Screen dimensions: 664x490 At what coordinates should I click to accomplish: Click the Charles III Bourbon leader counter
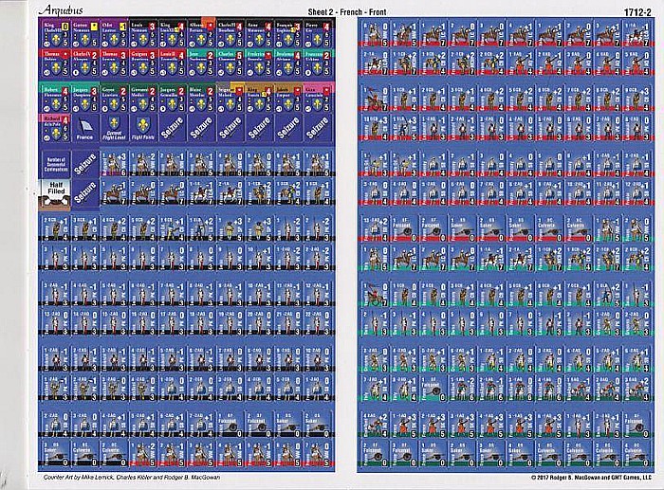click(230, 33)
